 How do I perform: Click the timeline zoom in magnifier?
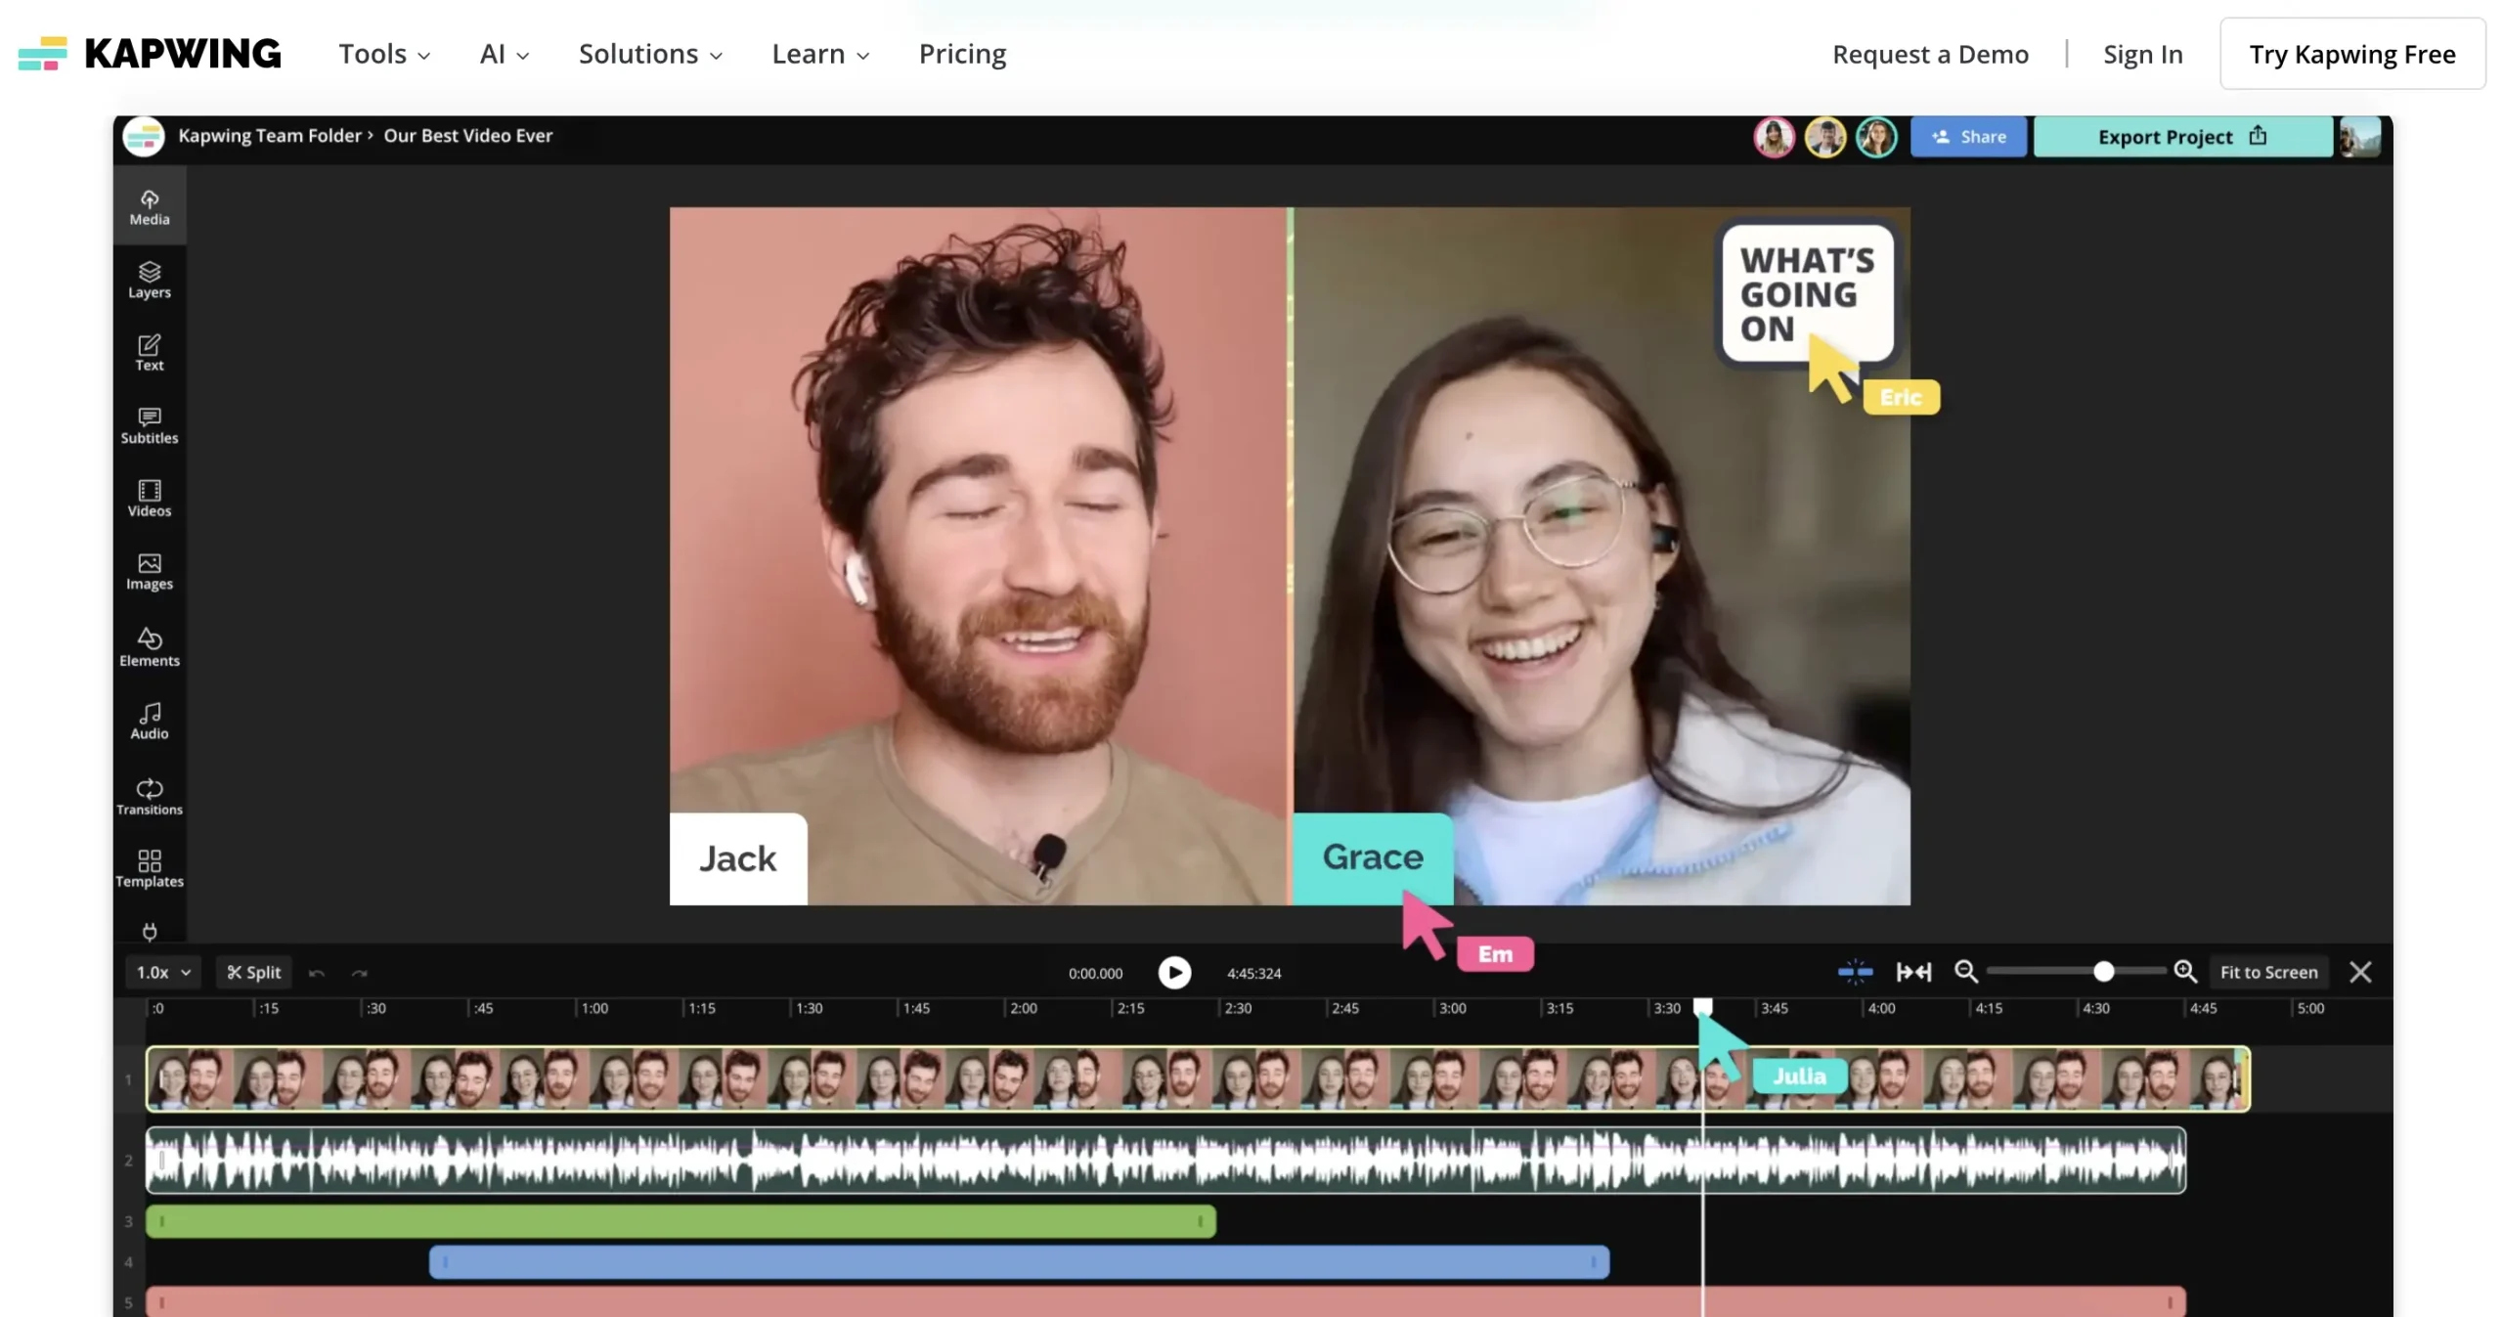(2184, 971)
